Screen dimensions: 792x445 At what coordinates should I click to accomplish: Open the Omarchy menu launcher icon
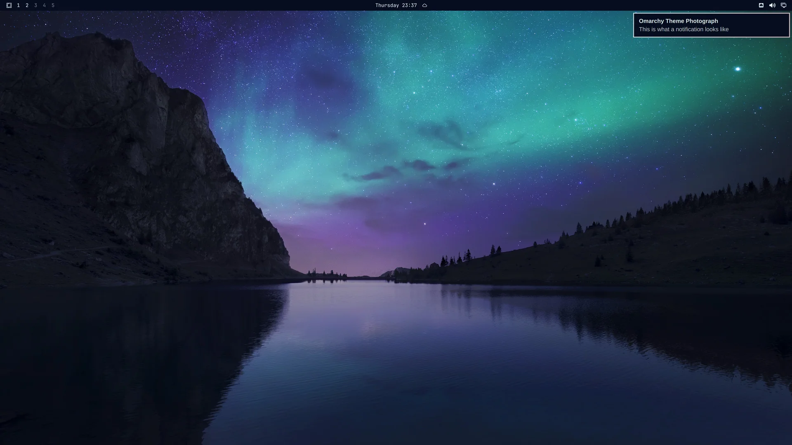tap(9, 5)
